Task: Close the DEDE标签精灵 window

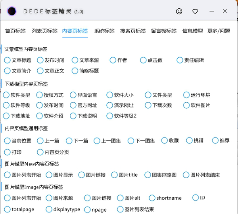Action: pos(225,11)
